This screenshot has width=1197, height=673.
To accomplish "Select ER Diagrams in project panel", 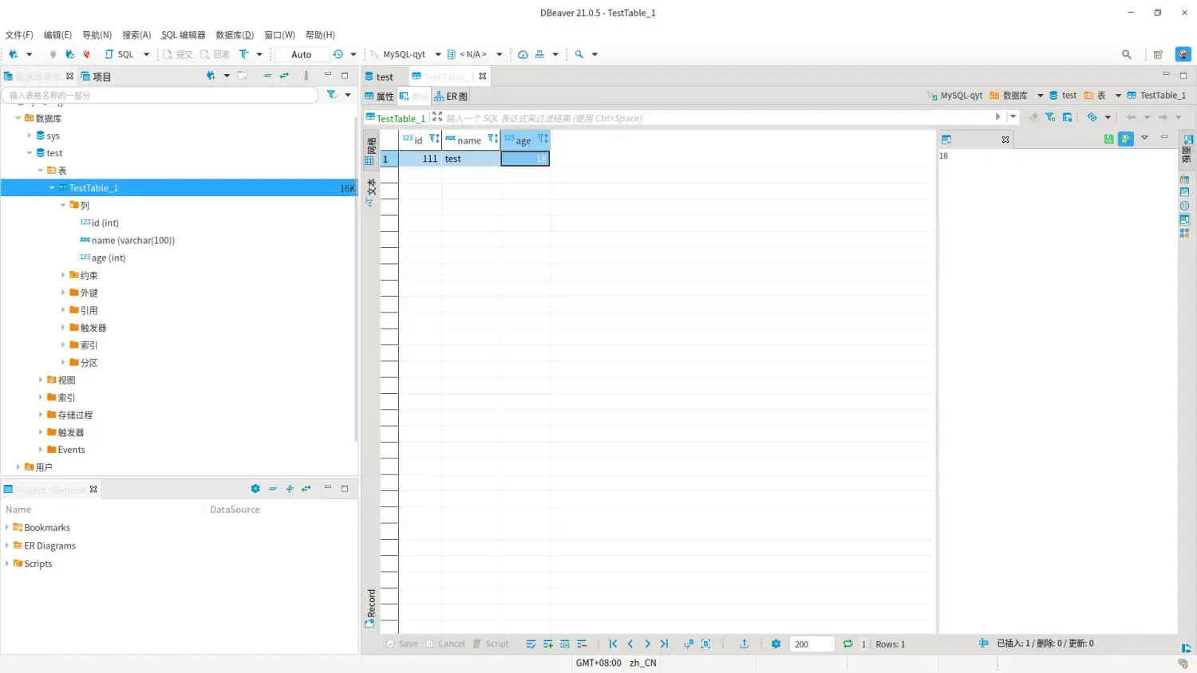I will click(49, 546).
